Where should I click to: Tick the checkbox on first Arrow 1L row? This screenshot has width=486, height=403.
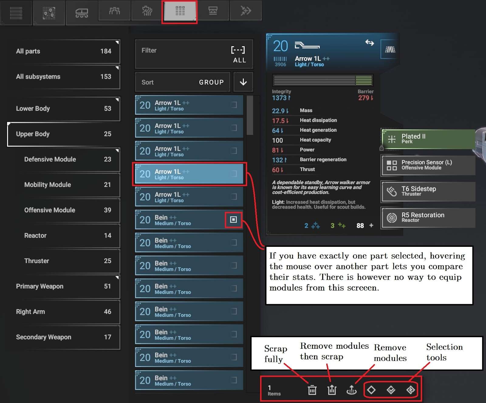[234, 105]
